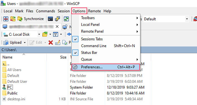Click the filter funnel icon
The image size is (197, 105).
pyautogui.click(x=55, y=34)
